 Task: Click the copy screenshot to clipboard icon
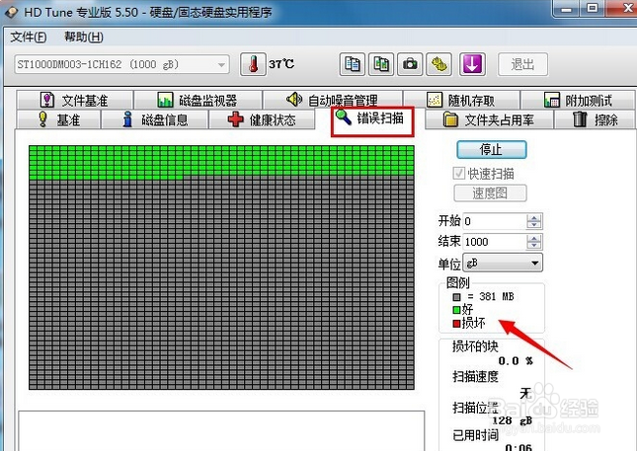[381, 64]
